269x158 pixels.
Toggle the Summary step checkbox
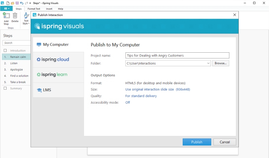point(5,88)
